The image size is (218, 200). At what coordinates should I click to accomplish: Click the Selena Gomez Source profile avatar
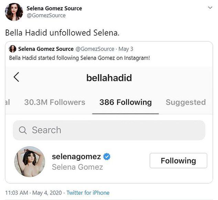14,12
